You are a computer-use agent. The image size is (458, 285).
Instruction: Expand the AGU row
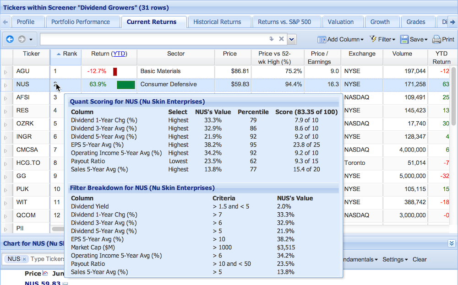point(5,72)
